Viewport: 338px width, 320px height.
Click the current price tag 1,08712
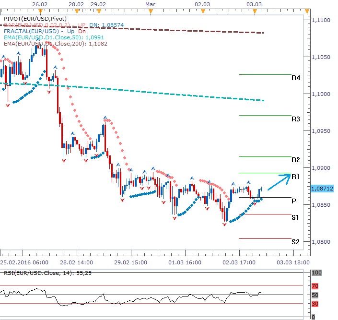pyautogui.click(x=323, y=189)
